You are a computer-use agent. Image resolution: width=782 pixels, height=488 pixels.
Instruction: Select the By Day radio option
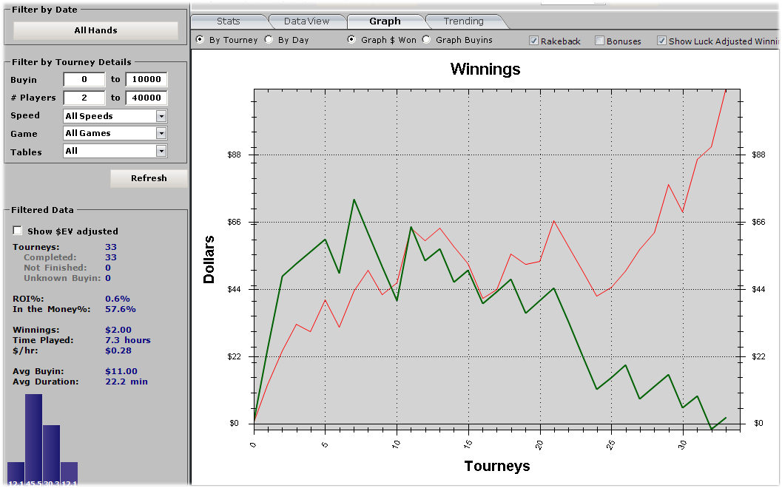coord(269,40)
